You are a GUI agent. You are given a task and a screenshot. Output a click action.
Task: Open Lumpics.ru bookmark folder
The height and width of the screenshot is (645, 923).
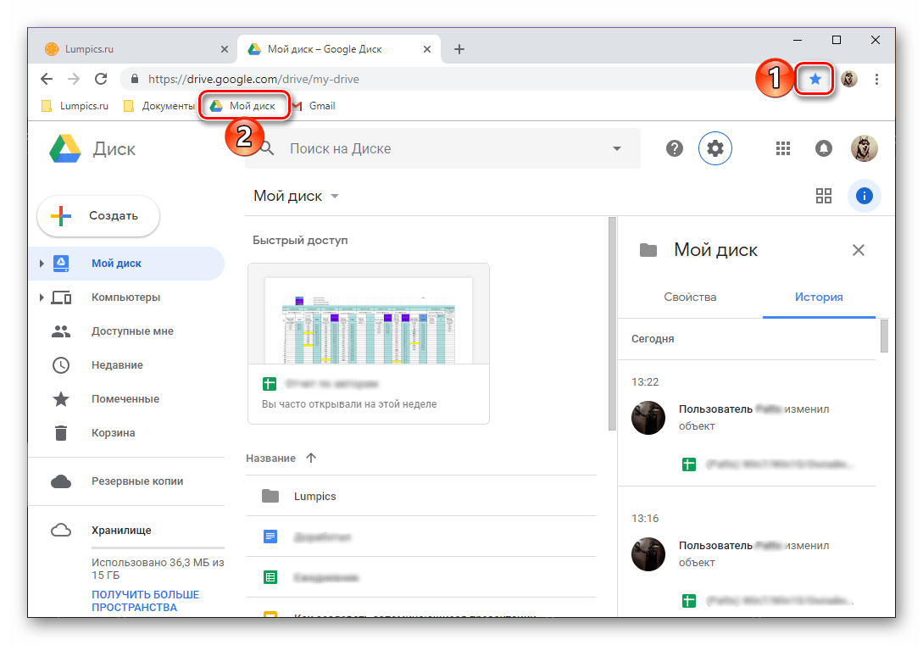(75, 106)
